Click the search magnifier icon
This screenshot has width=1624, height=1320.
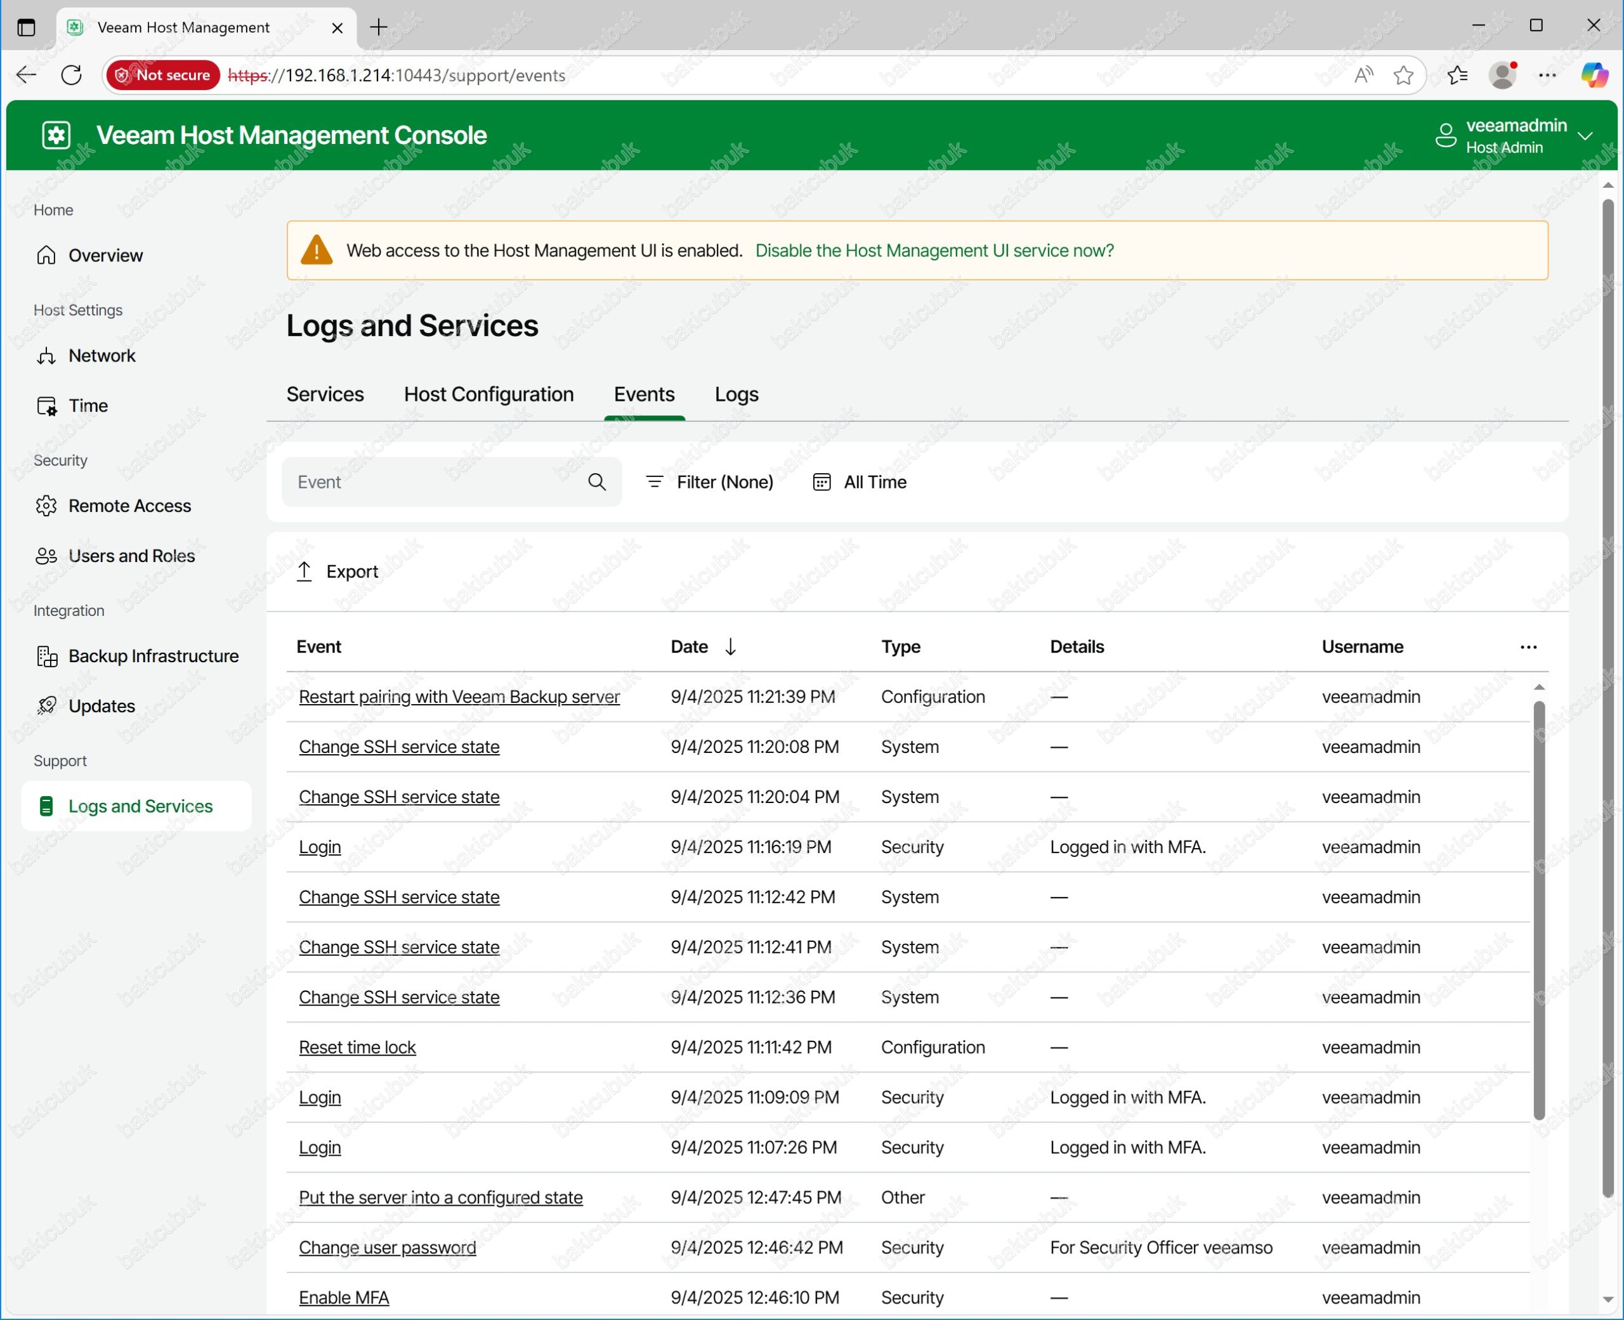click(597, 482)
